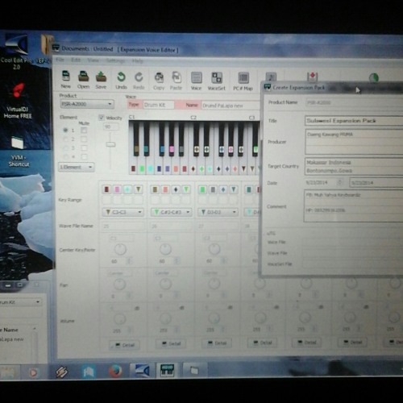Click the New document toolbar icon
Image resolution: width=403 pixels, height=403 pixels.
coord(66,80)
